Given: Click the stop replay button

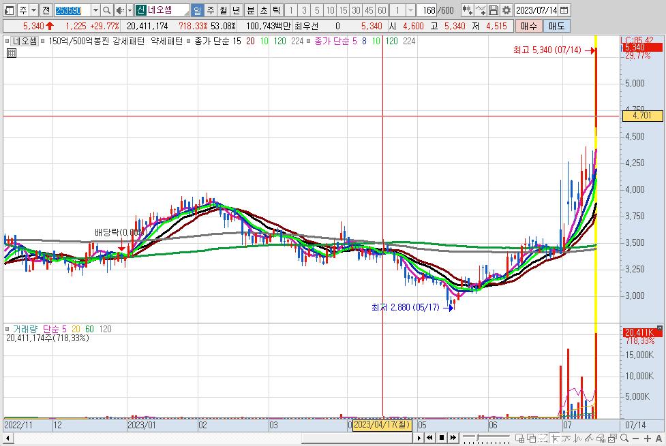Looking at the screenshot, I should tap(442, 438).
